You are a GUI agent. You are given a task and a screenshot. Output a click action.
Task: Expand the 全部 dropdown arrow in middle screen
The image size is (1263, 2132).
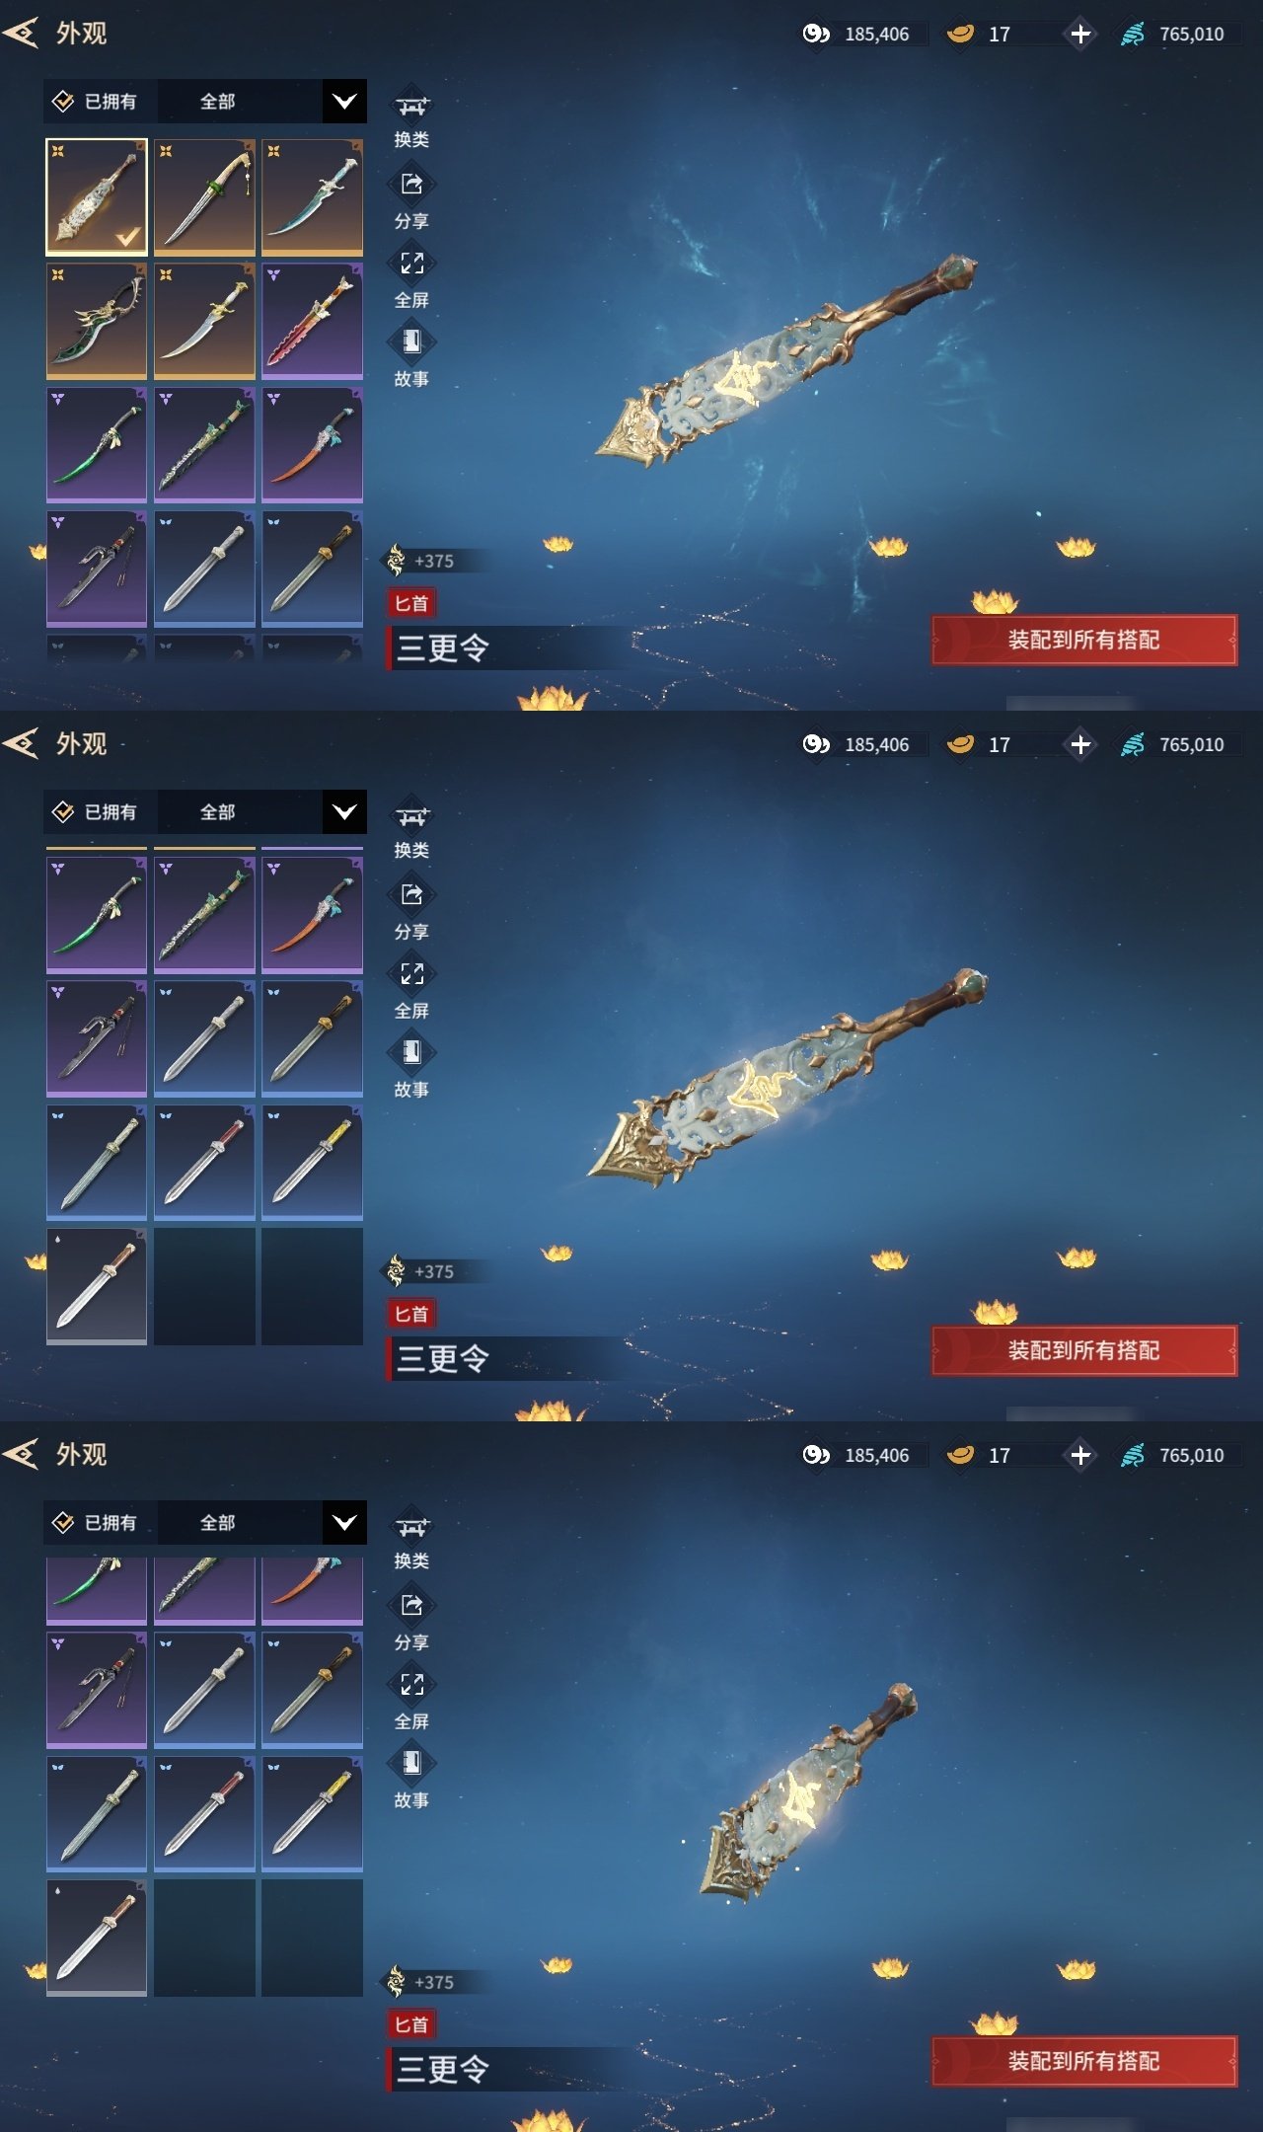pyautogui.click(x=344, y=811)
